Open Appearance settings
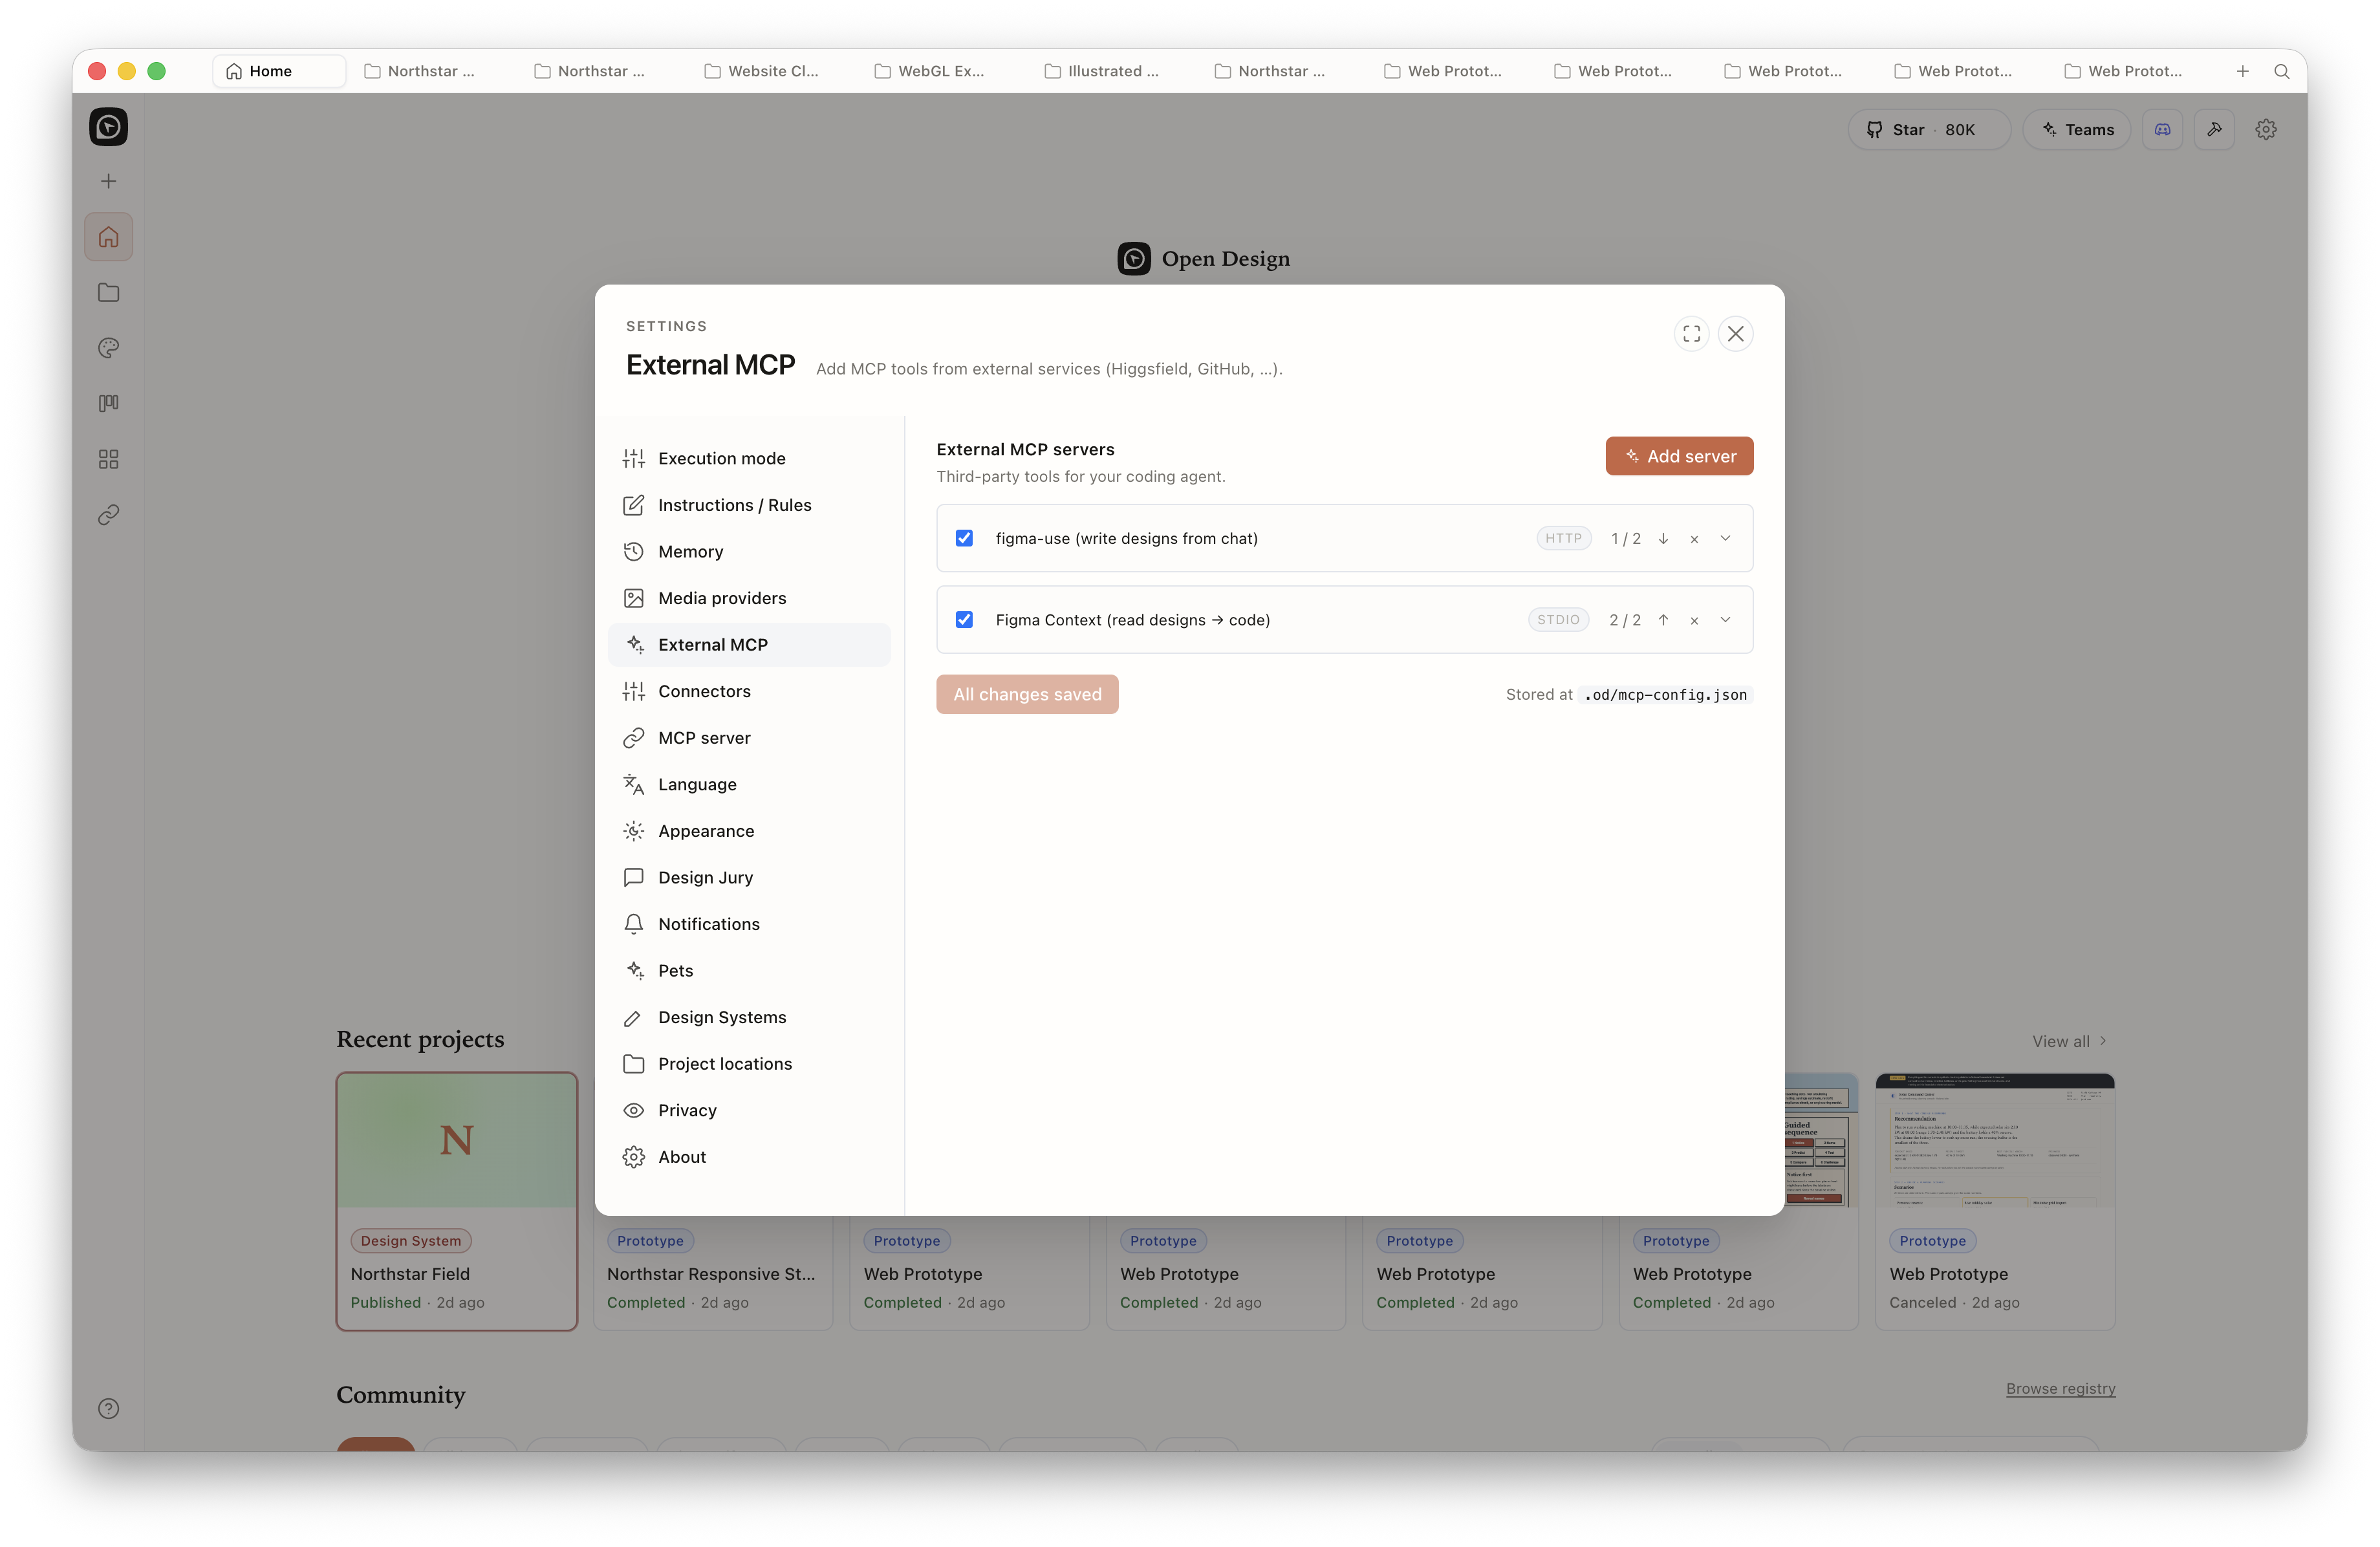This screenshot has width=2380, height=1547. [749, 831]
